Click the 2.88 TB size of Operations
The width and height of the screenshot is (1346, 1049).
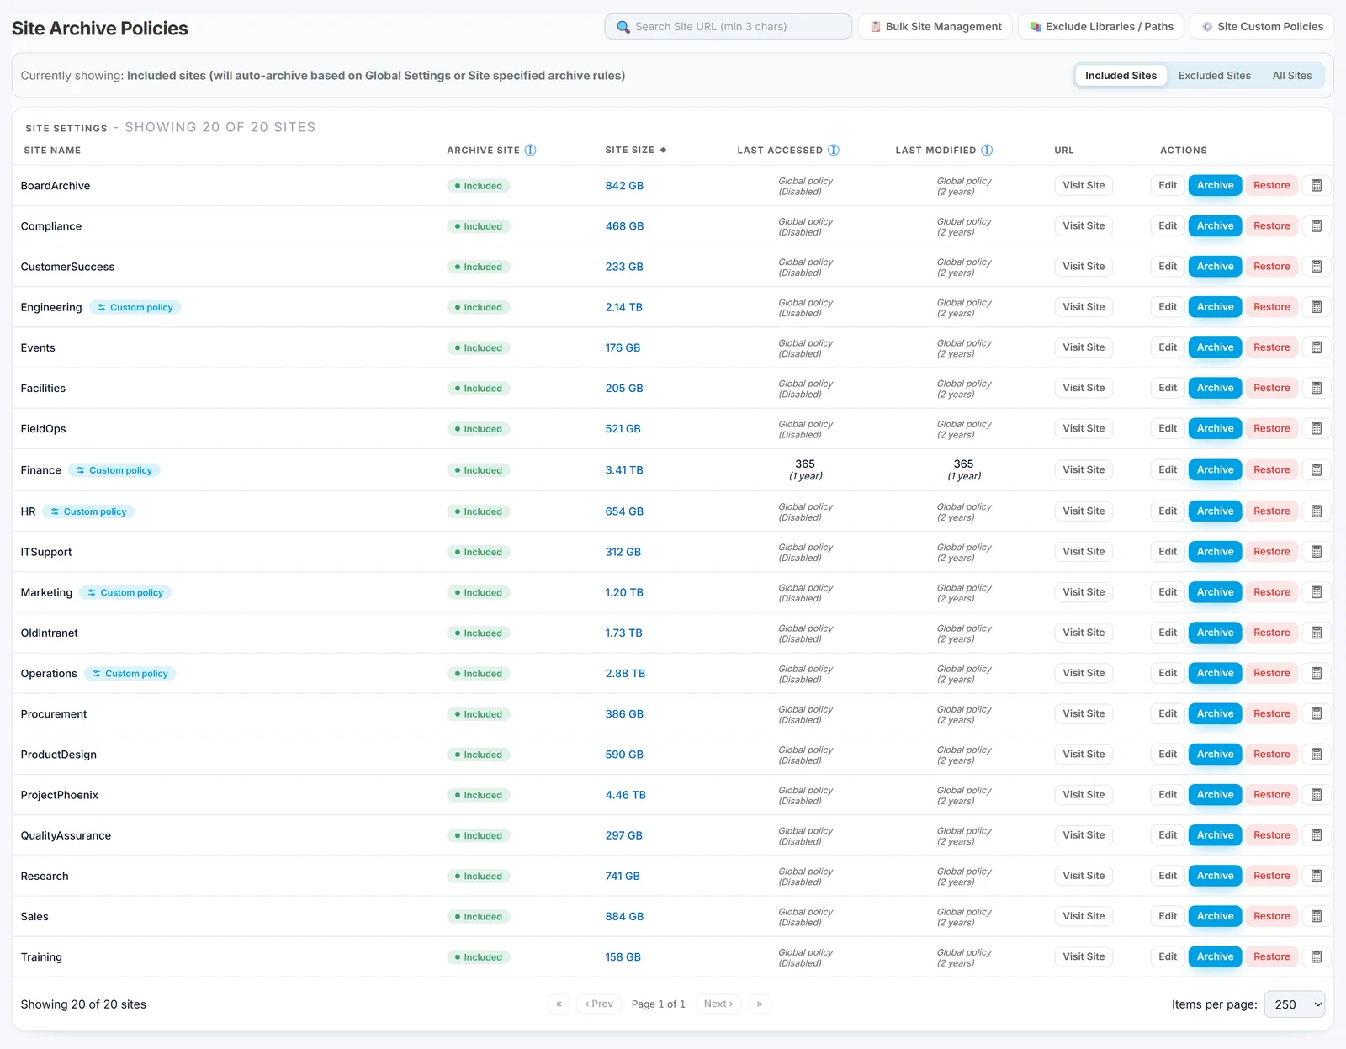(x=625, y=674)
